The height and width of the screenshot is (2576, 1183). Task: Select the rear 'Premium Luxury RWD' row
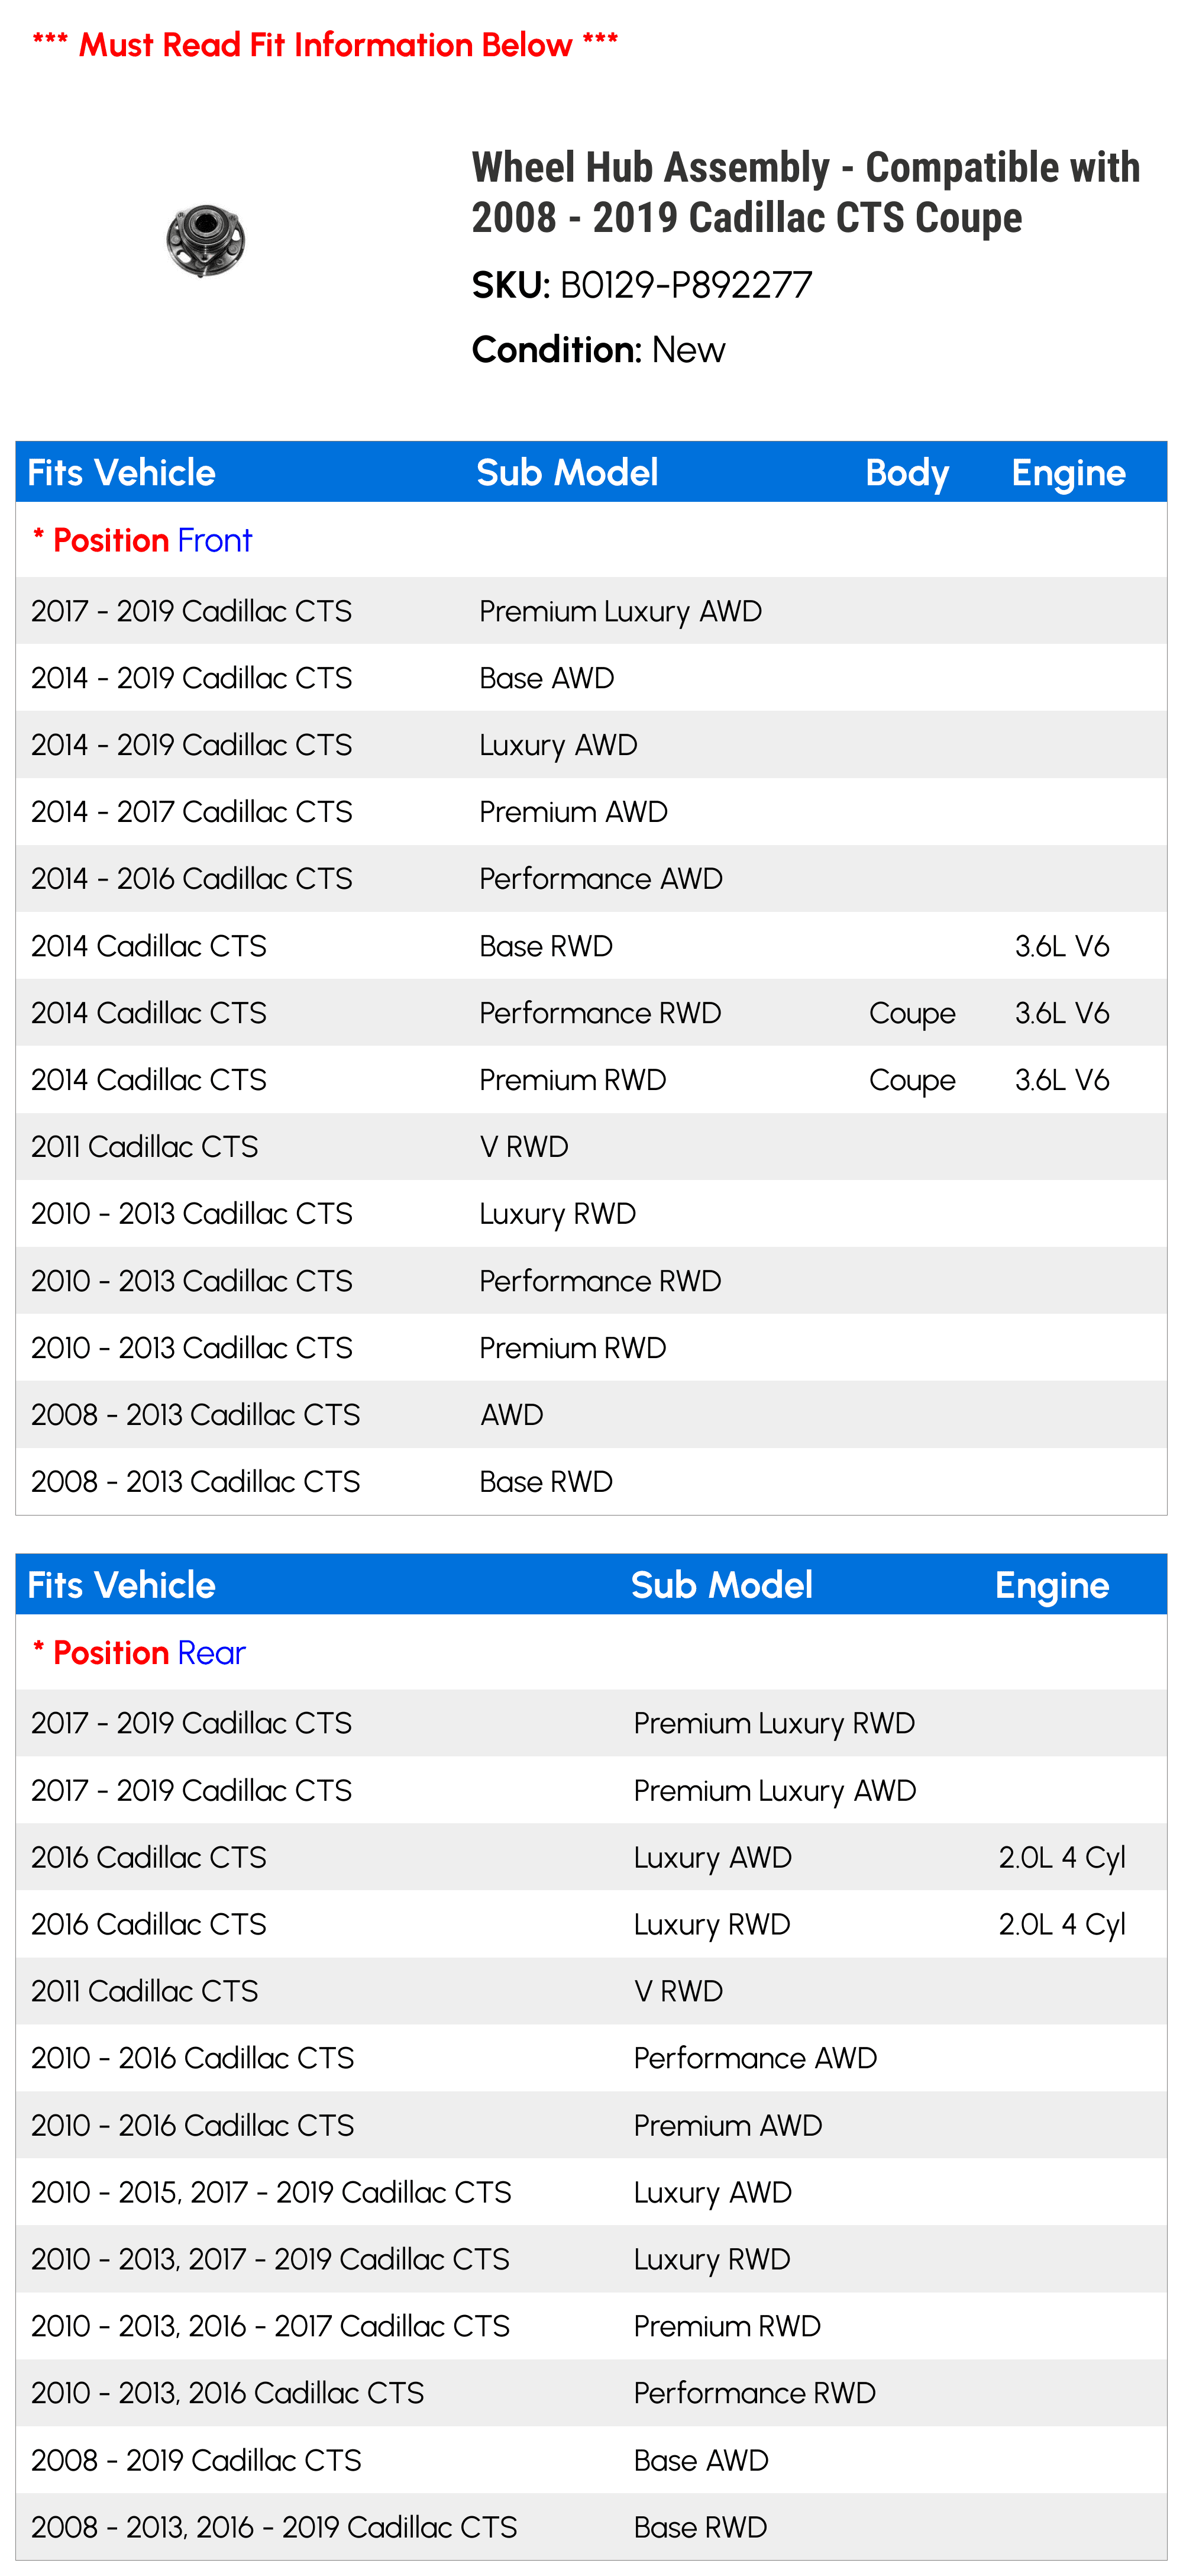[x=591, y=1723]
